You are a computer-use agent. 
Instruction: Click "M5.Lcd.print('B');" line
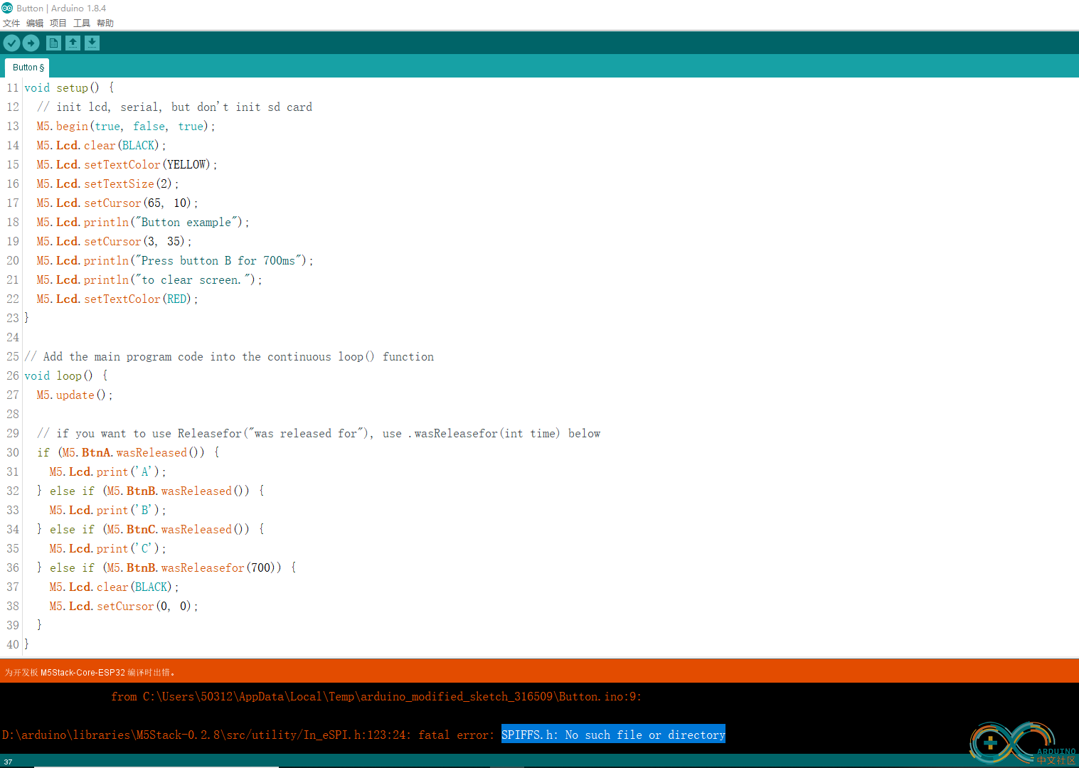[107, 510]
